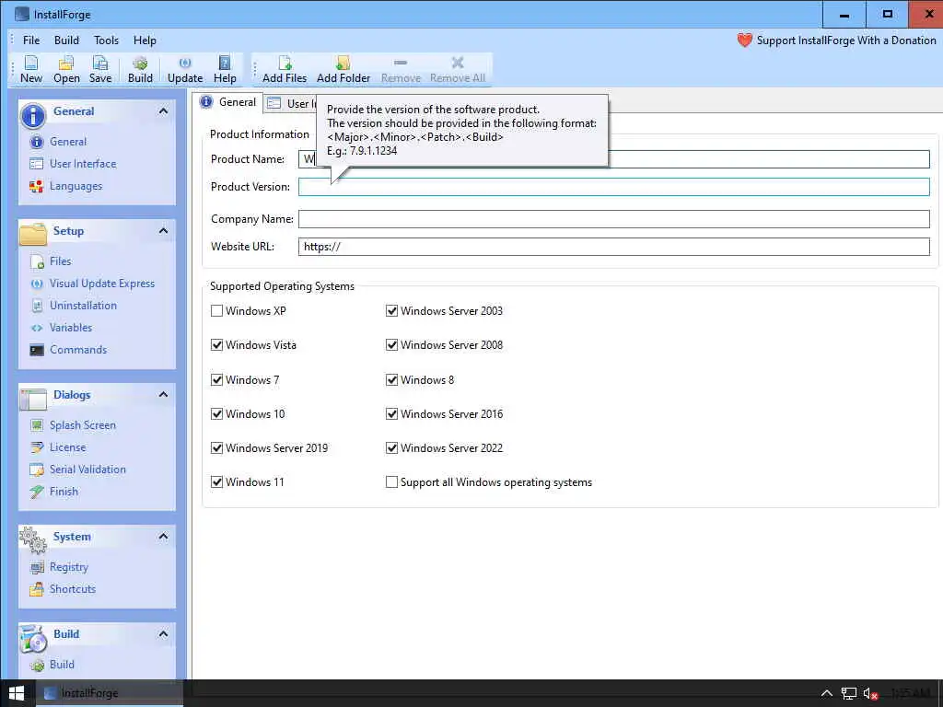This screenshot has width=943, height=707.
Task: Click the heart donation icon
Action: 744,41
